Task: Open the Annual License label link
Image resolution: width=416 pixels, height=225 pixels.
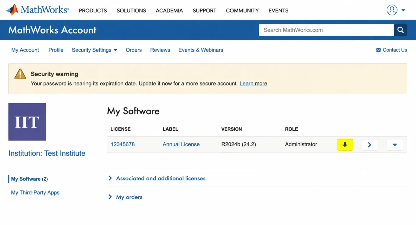Action: pos(181,144)
